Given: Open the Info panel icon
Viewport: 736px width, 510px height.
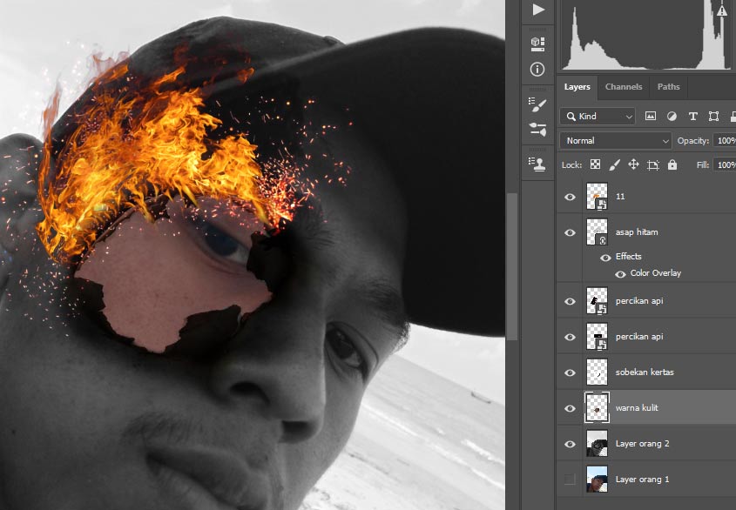Looking at the screenshot, I should pyautogui.click(x=537, y=70).
